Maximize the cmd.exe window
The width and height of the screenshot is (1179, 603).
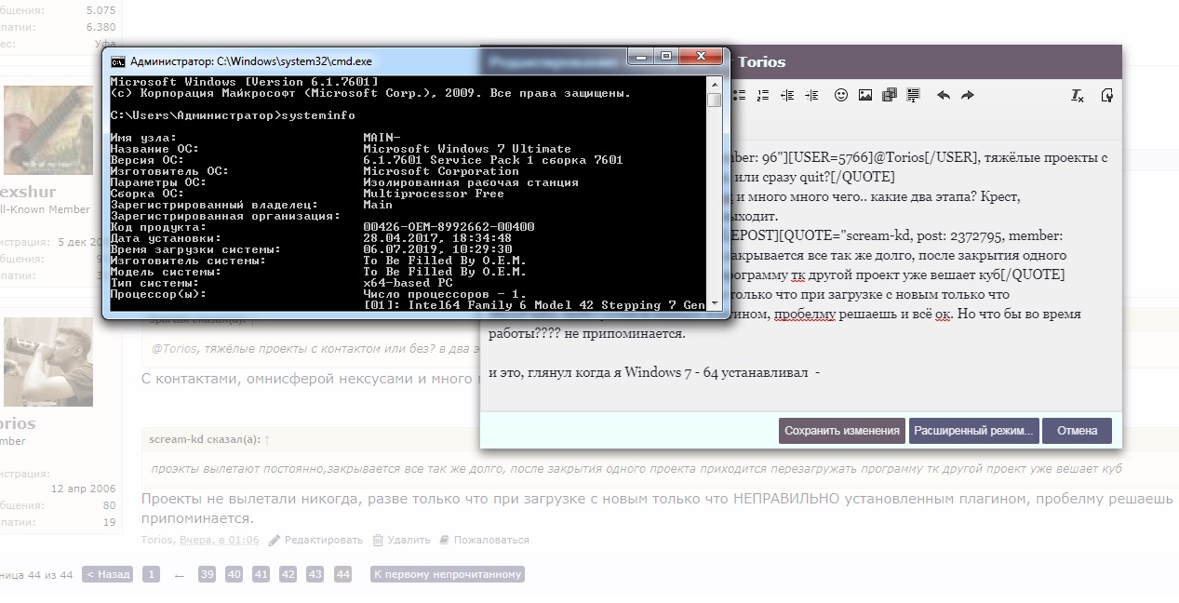click(x=666, y=57)
